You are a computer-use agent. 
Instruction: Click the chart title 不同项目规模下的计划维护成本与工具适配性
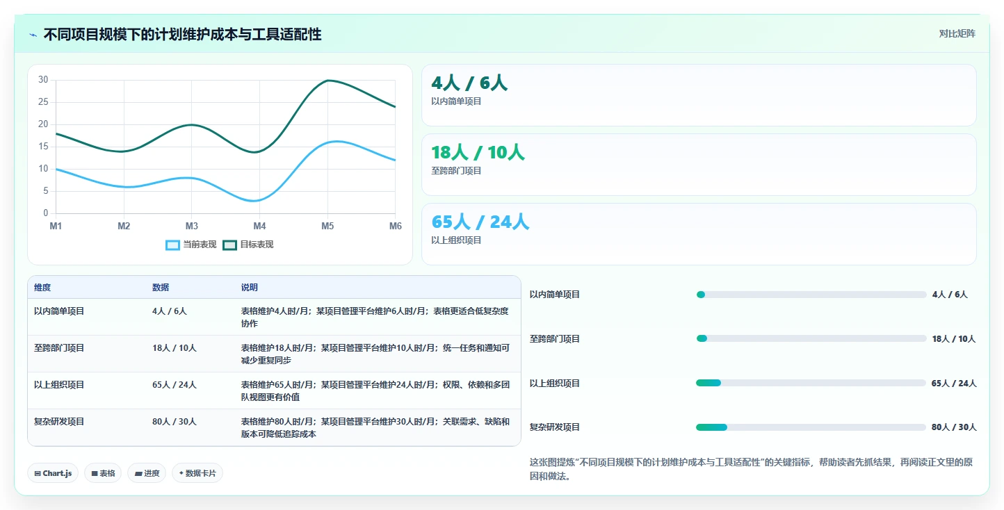182,35
